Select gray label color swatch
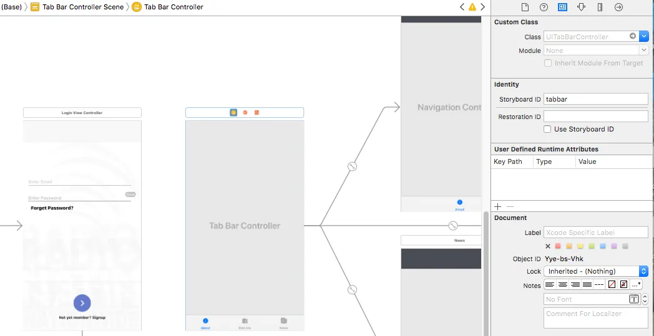 [x=625, y=246]
